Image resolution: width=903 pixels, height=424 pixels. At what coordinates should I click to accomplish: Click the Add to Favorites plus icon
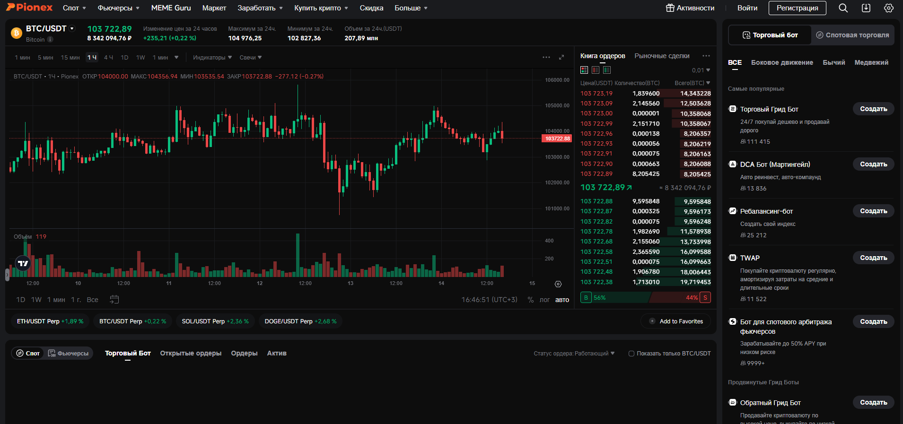652,321
